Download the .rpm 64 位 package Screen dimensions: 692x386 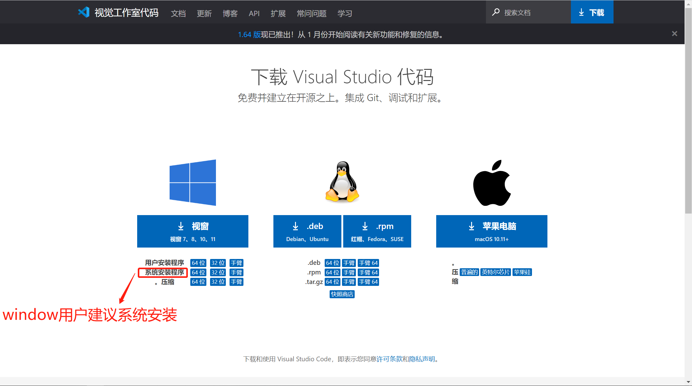click(333, 273)
